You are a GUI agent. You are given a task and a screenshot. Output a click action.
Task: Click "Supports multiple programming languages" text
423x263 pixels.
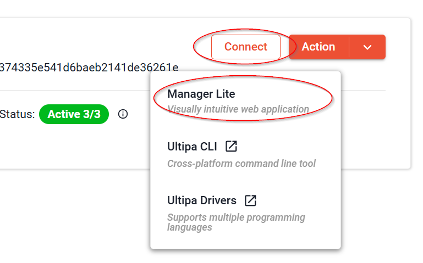point(235,222)
